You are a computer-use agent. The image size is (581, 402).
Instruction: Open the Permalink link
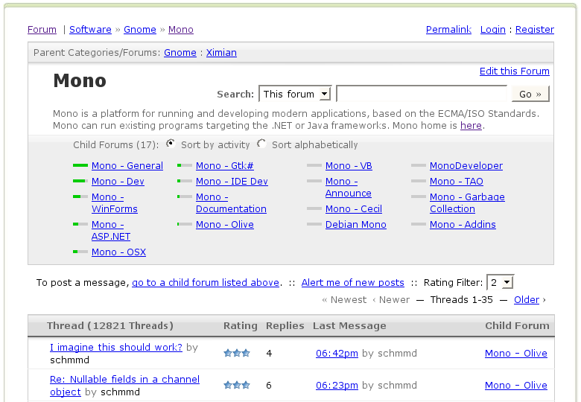[448, 29]
